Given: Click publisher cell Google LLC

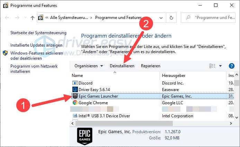Looking at the screenshot, I should click(x=172, y=103).
